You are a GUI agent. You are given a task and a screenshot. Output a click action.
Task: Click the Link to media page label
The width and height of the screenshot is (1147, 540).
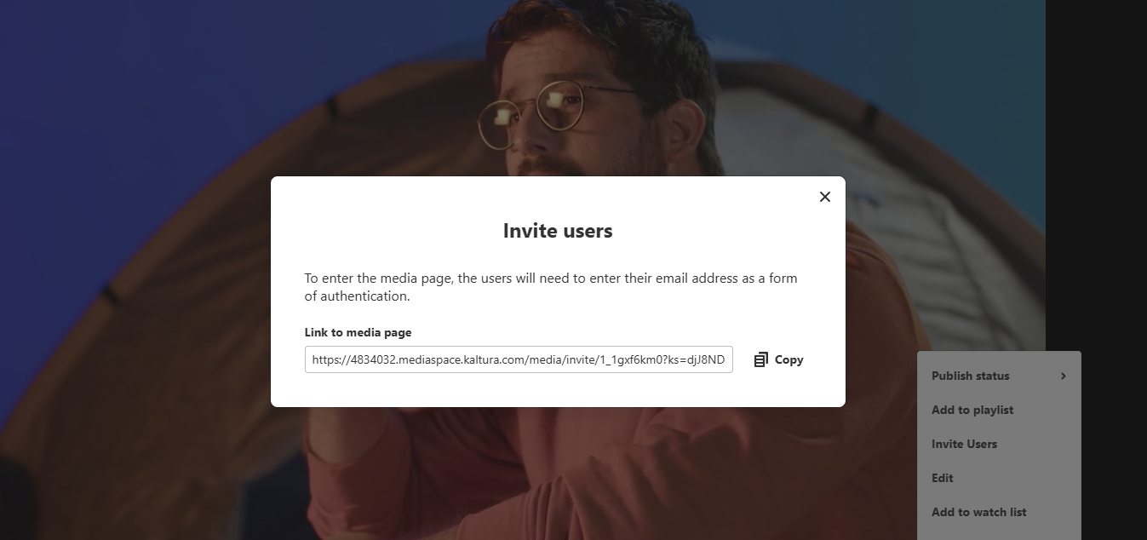click(x=358, y=332)
